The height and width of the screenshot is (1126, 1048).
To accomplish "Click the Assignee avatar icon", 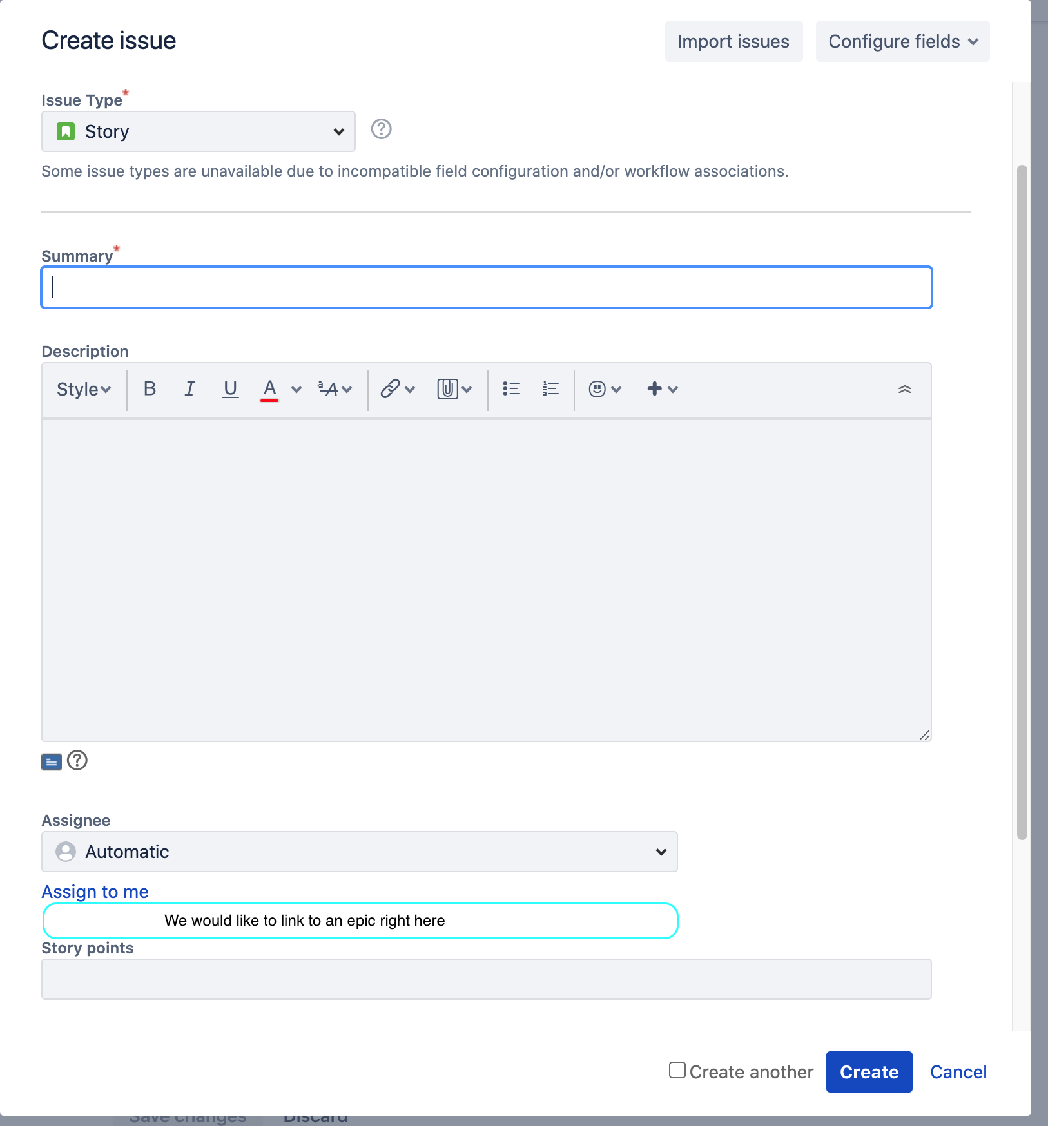I will 66,852.
